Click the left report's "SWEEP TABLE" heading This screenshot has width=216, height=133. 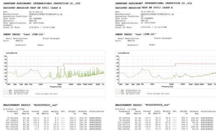12,35
